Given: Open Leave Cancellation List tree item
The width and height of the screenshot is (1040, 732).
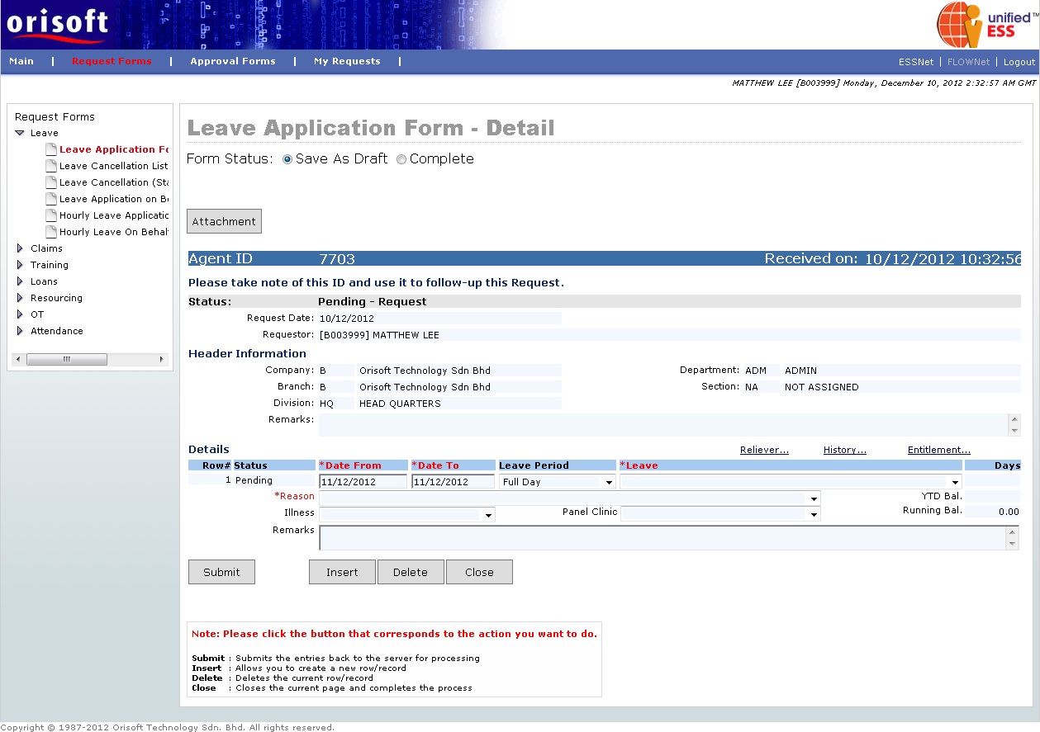Looking at the screenshot, I should (x=113, y=166).
